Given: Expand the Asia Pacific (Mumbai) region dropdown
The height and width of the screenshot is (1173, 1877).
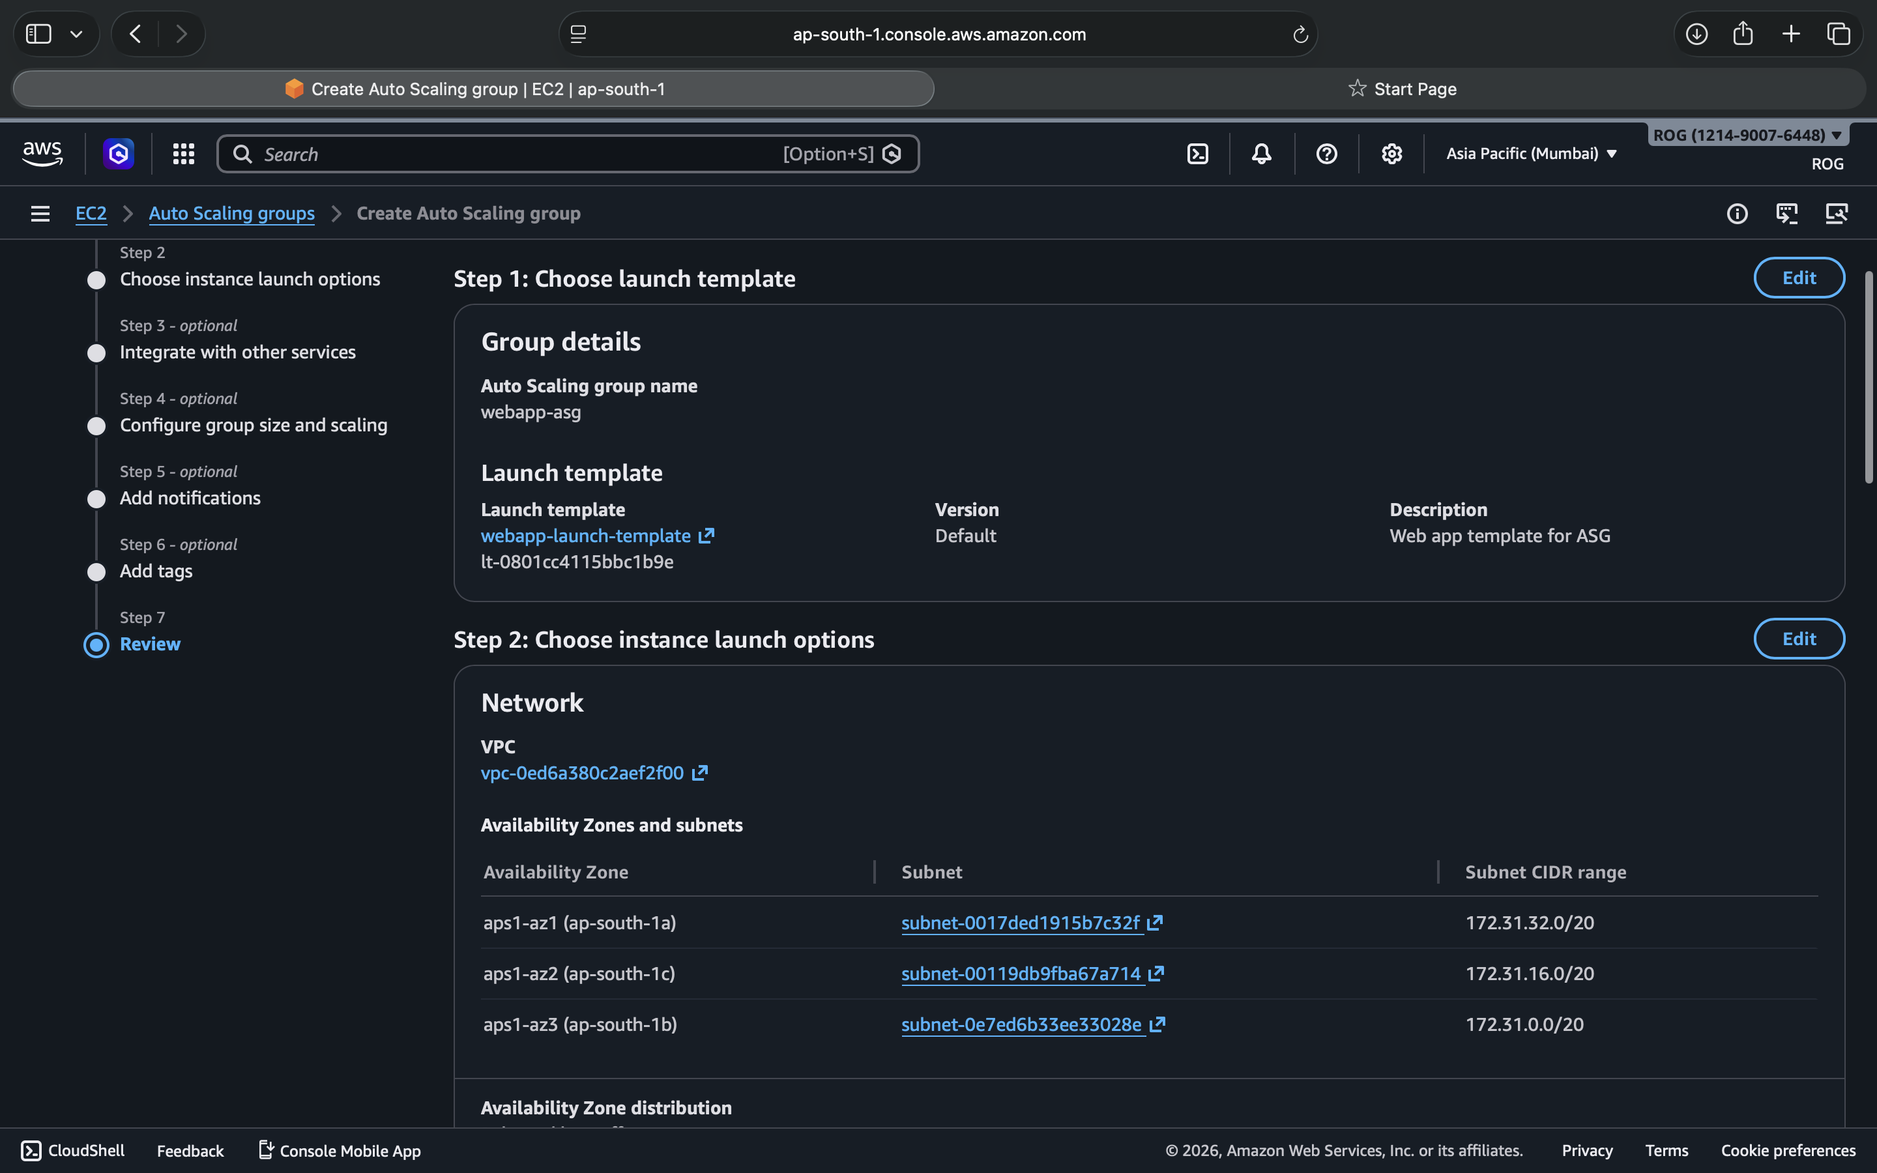Looking at the screenshot, I should point(1531,154).
